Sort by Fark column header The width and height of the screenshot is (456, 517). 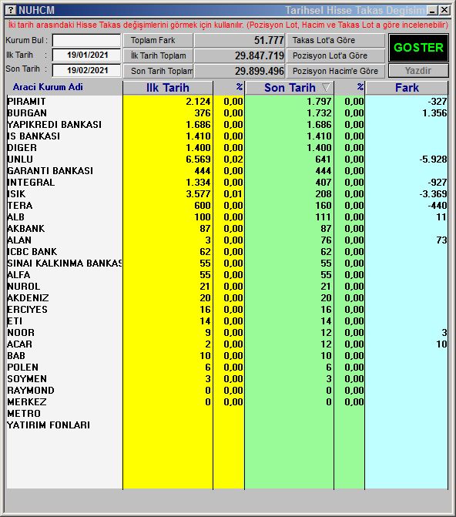tap(407, 88)
